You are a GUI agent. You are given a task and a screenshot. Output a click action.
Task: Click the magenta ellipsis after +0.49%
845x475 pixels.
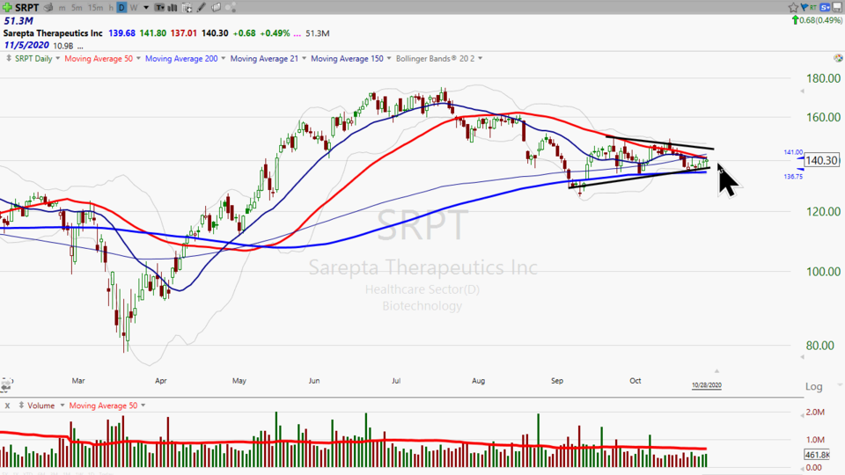click(297, 33)
